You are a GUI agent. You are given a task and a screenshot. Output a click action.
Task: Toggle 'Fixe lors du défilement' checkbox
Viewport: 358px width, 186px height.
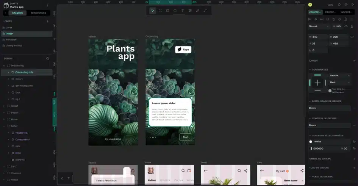(x=330, y=91)
